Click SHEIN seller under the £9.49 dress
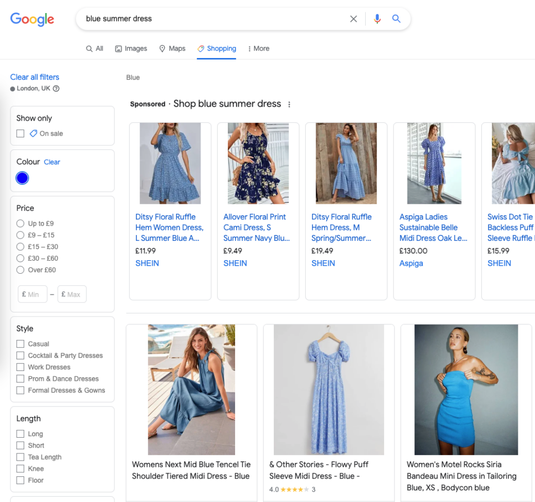Screen dimensions: 535x502 tap(235, 263)
